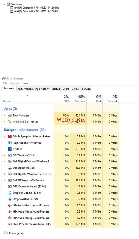
Task: Click the Synaptics Pointing Enhancer red icon
Action: tap(10, 136)
